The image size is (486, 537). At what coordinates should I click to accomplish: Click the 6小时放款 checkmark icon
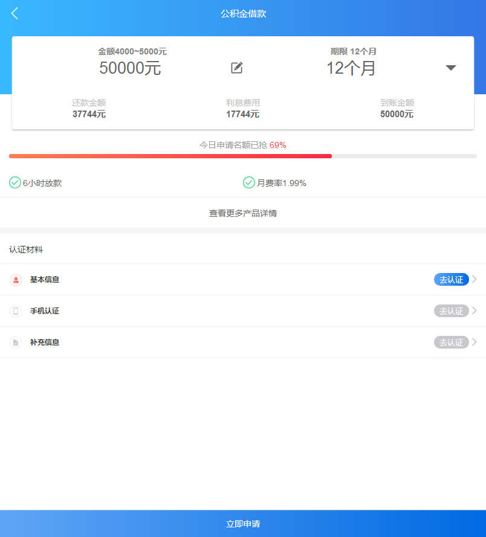[15, 182]
